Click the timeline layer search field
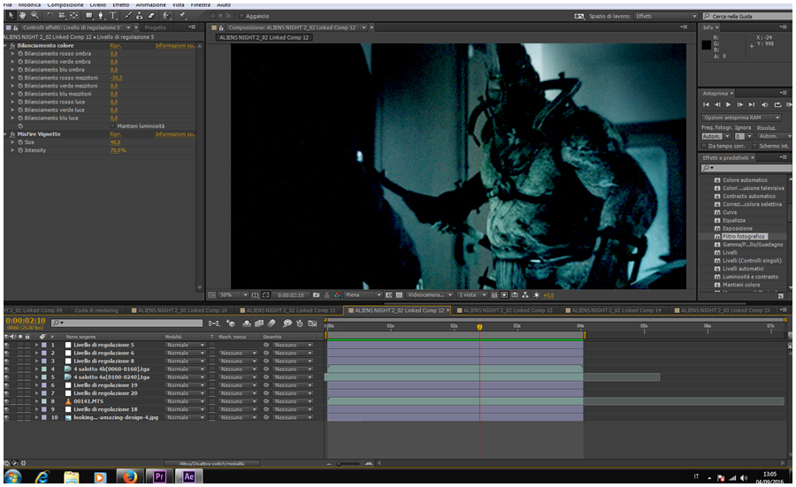The image size is (796, 487). pos(126,323)
